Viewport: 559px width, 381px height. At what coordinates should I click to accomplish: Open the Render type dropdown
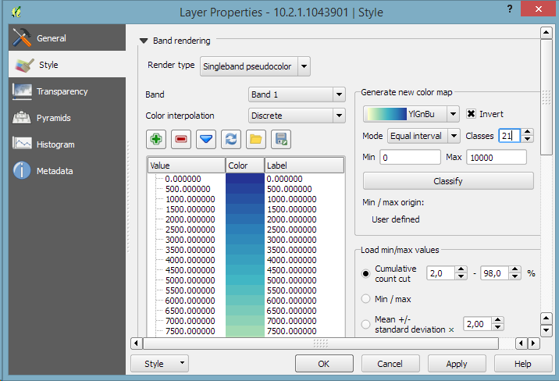point(255,66)
